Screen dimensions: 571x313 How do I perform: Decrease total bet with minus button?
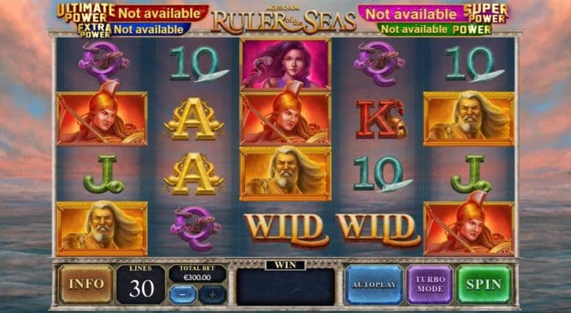(183, 294)
